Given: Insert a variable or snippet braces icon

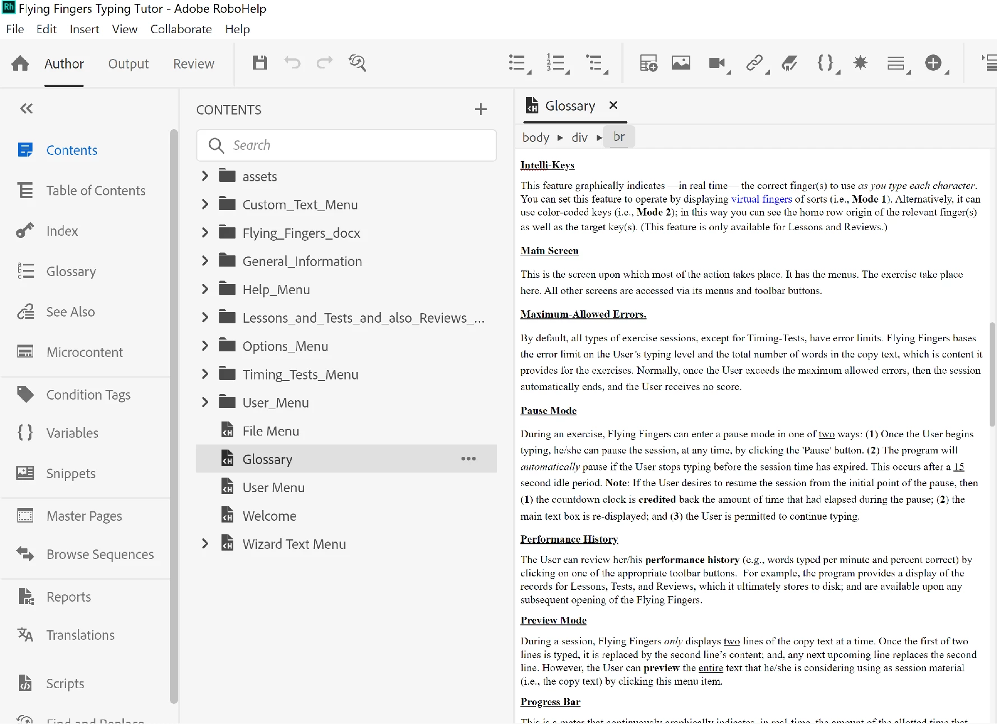Looking at the screenshot, I should click(x=828, y=63).
